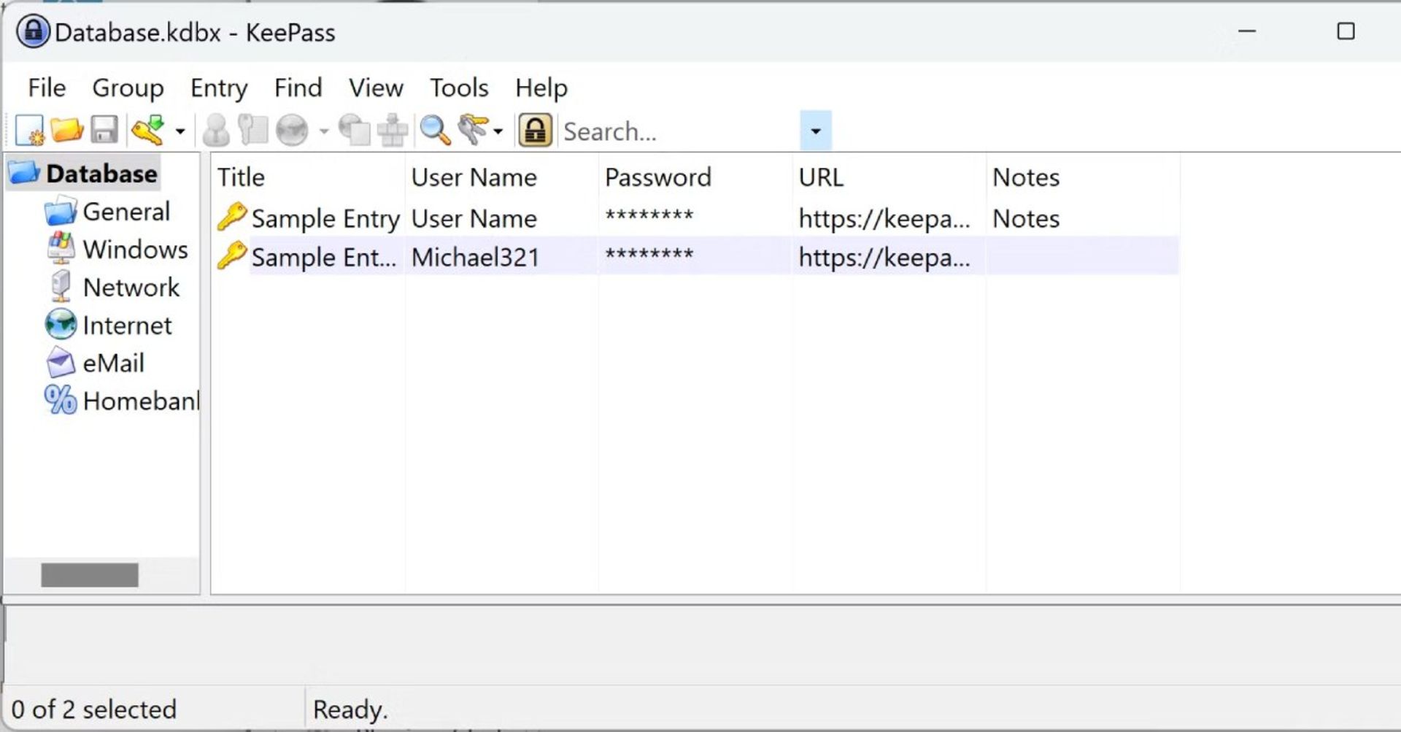Click the Copy Password toolbar icon
The image size is (1401, 732).
click(x=253, y=131)
